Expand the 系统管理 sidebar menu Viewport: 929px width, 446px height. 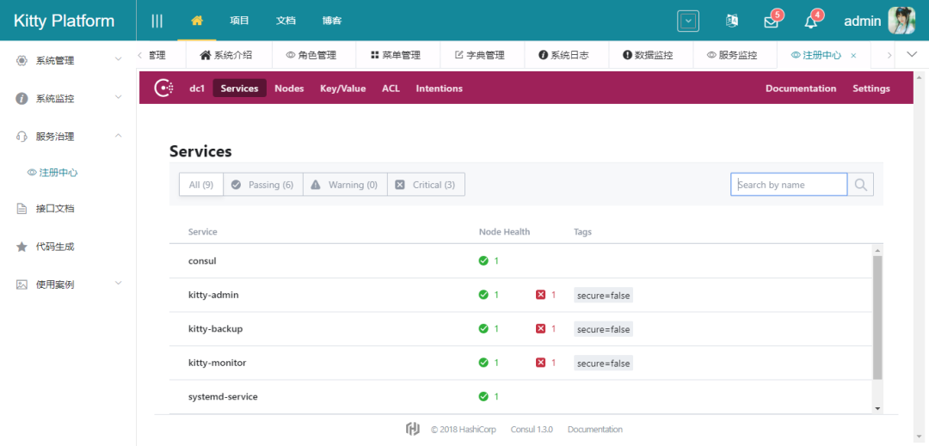(x=68, y=60)
